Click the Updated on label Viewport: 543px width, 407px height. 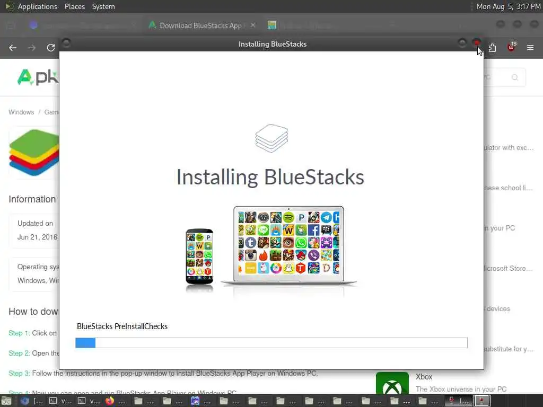[36, 224]
